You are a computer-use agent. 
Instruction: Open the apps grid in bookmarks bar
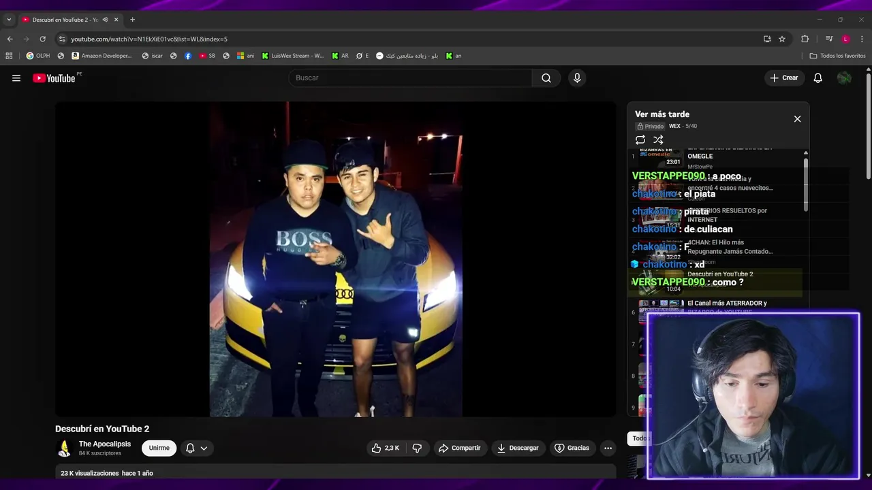tap(9, 56)
